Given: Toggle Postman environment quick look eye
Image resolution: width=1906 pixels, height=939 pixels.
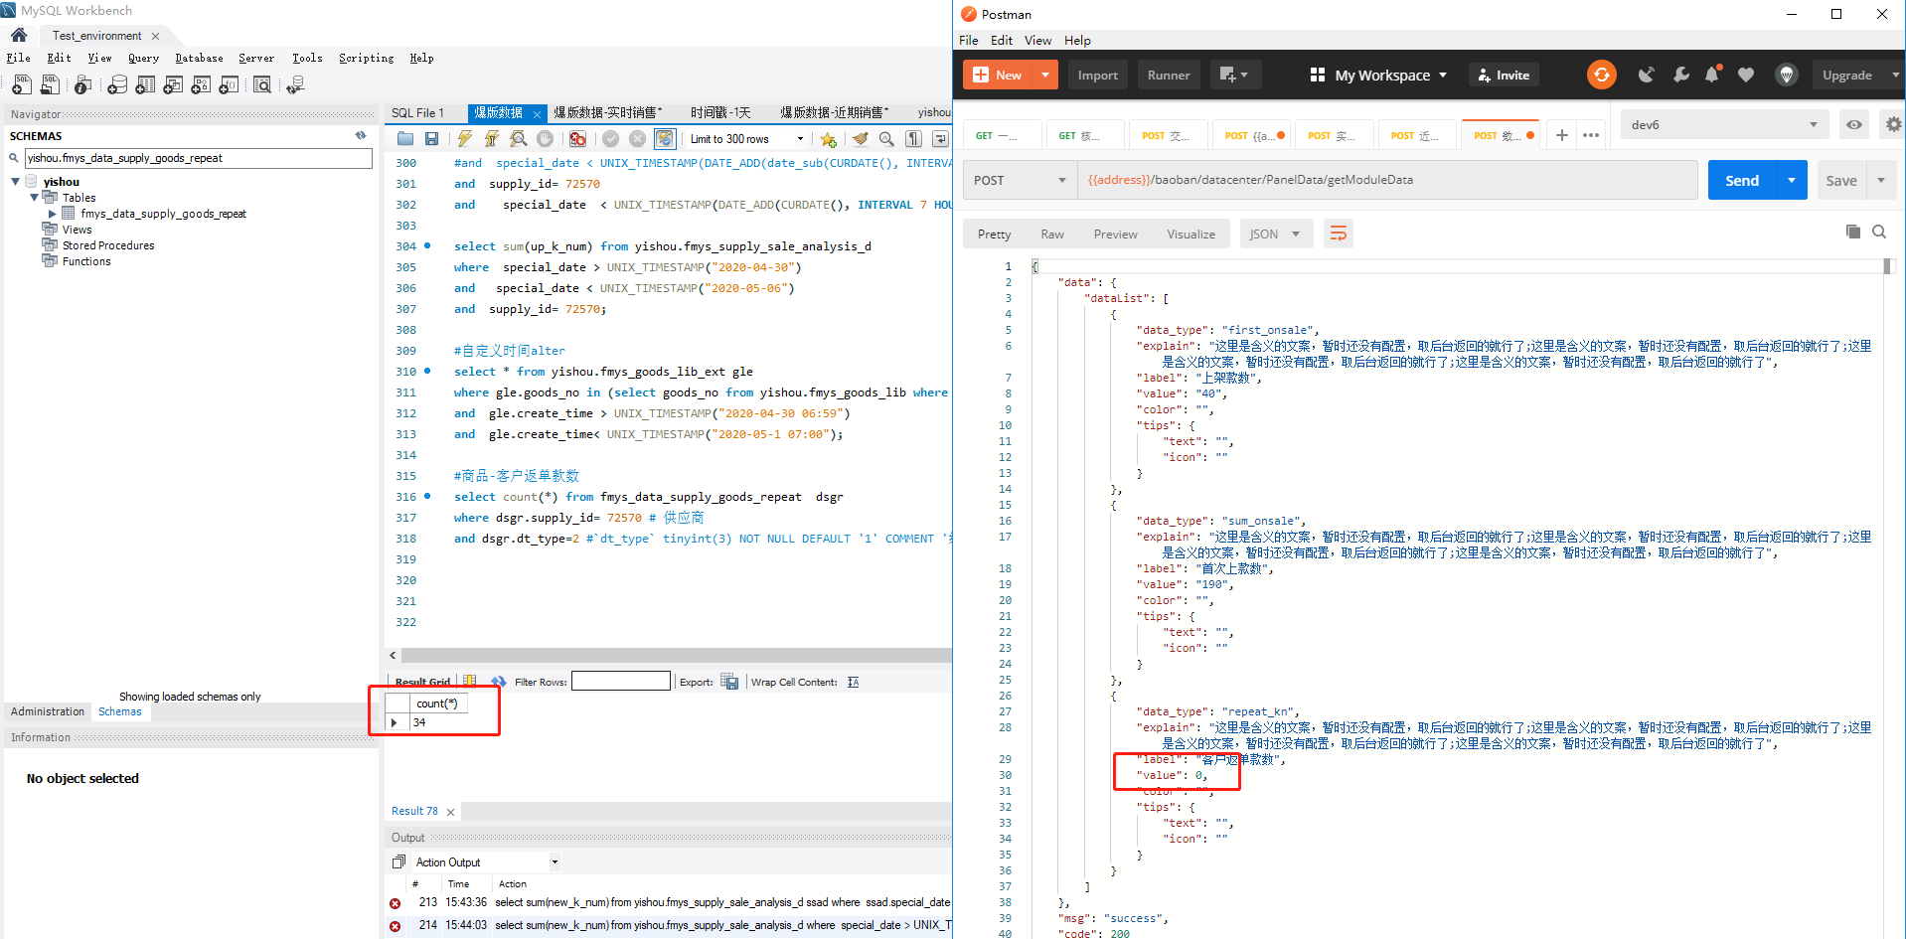Looking at the screenshot, I should coord(1854,124).
